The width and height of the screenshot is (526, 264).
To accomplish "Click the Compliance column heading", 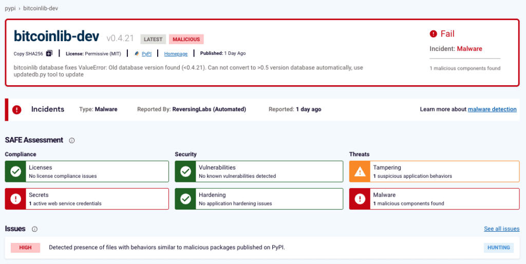I will [21, 154].
